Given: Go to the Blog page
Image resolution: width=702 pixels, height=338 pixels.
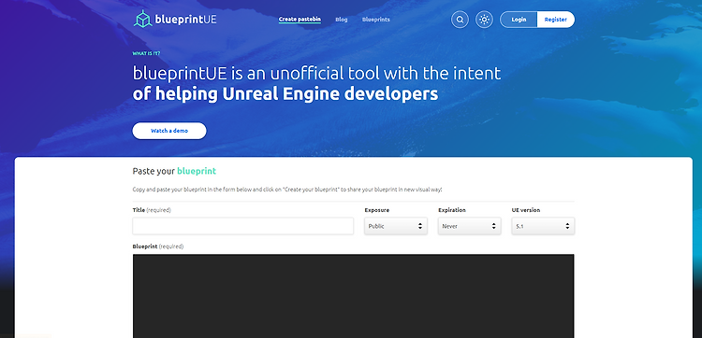Looking at the screenshot, I should tap(341, 20).
